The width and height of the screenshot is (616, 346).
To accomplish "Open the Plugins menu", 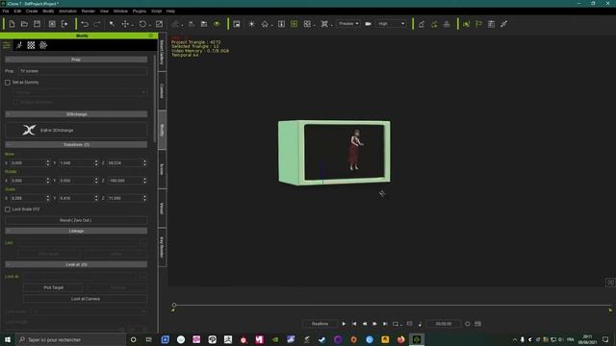I will [140, 11].
